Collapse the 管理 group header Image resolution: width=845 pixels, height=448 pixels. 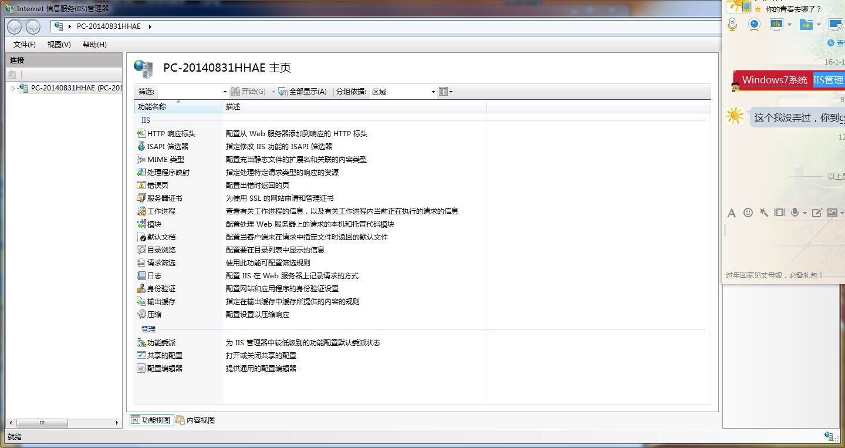click(148, 329)
